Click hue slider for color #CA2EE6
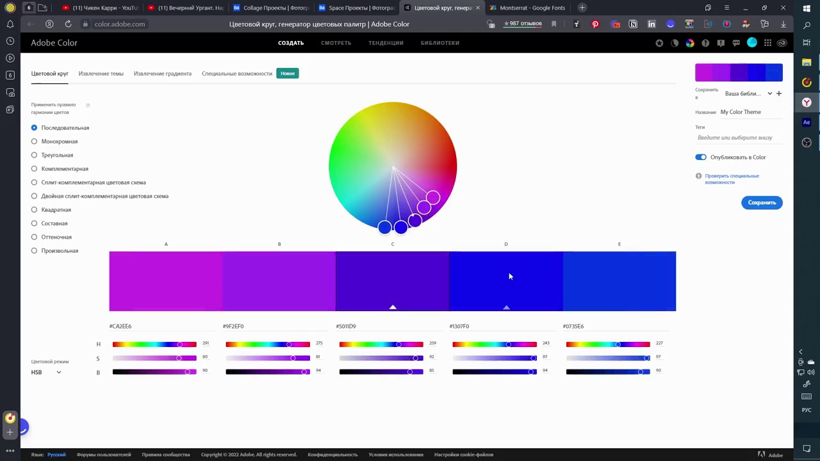 pyautogui.click(x=154, y=344)
